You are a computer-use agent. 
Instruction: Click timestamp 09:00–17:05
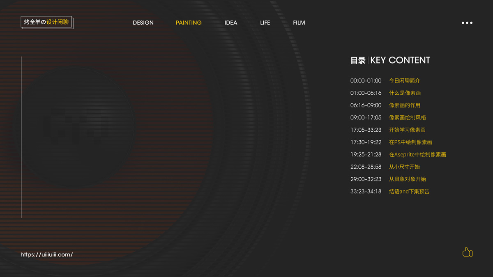pyautogui.click(x=366, y=117)
